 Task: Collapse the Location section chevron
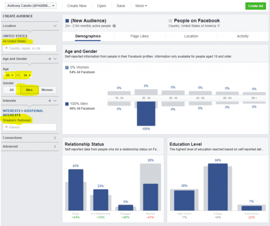(55, 26)
